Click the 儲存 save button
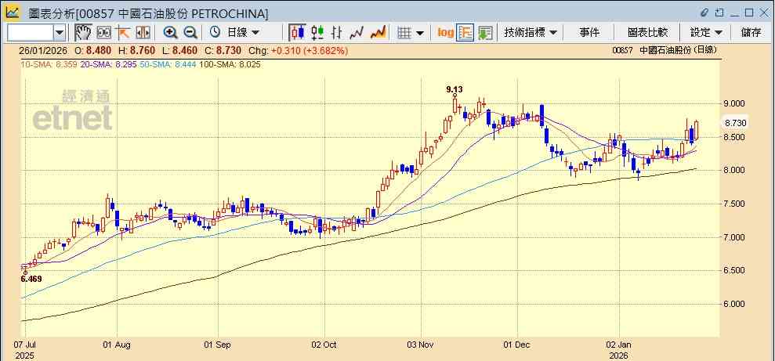The image size is (775, 361). (751, 33)
